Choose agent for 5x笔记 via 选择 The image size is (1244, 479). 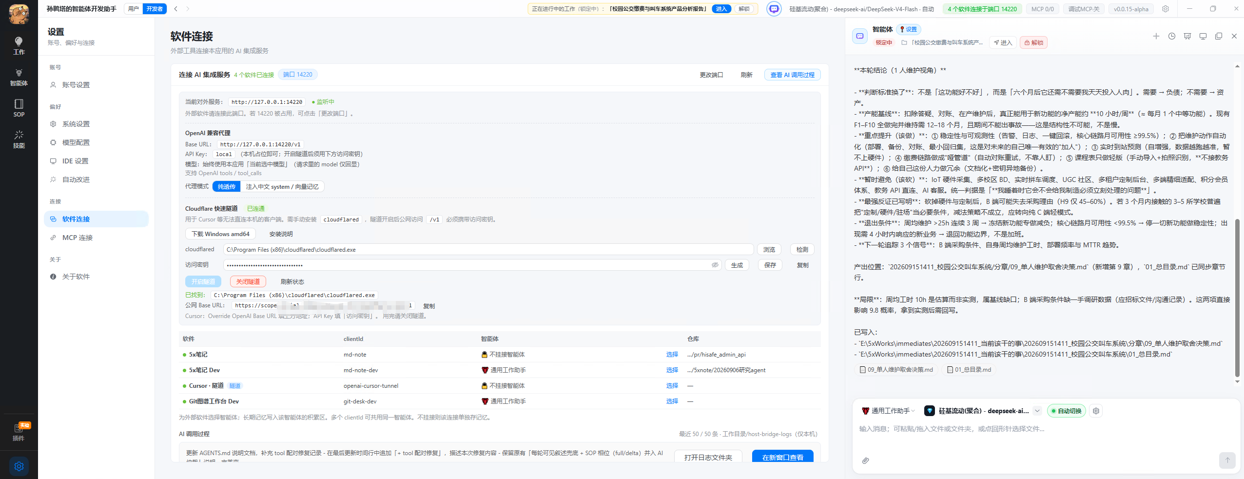(672, 355)
